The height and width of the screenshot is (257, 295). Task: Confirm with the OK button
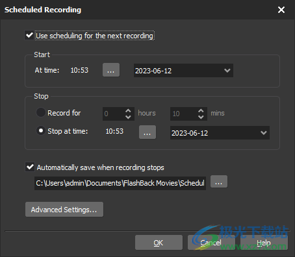point(159,243)
